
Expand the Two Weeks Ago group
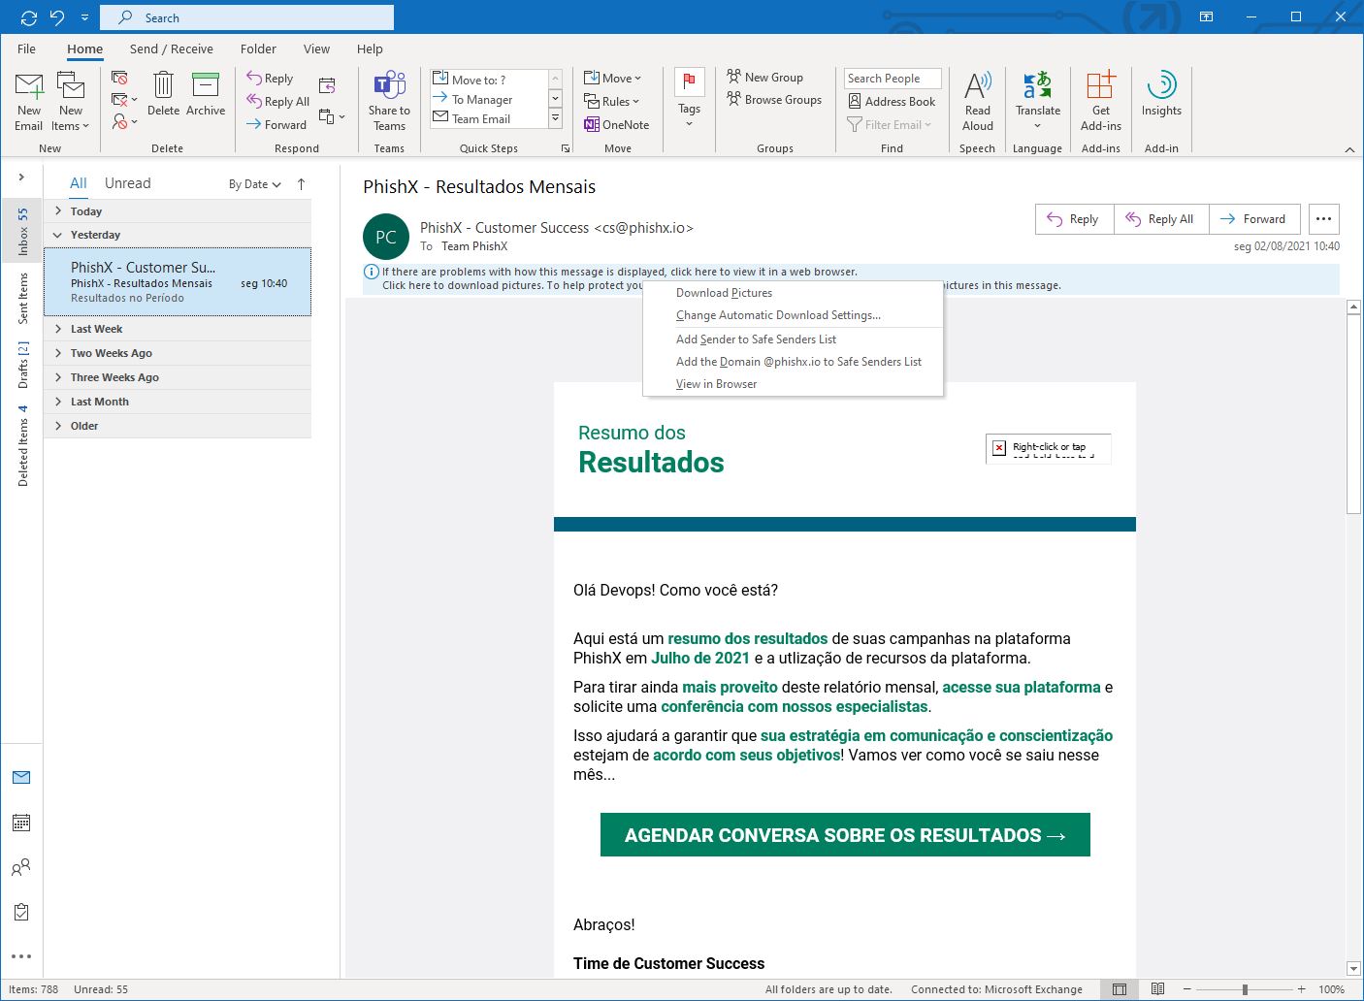coord(58,353)
